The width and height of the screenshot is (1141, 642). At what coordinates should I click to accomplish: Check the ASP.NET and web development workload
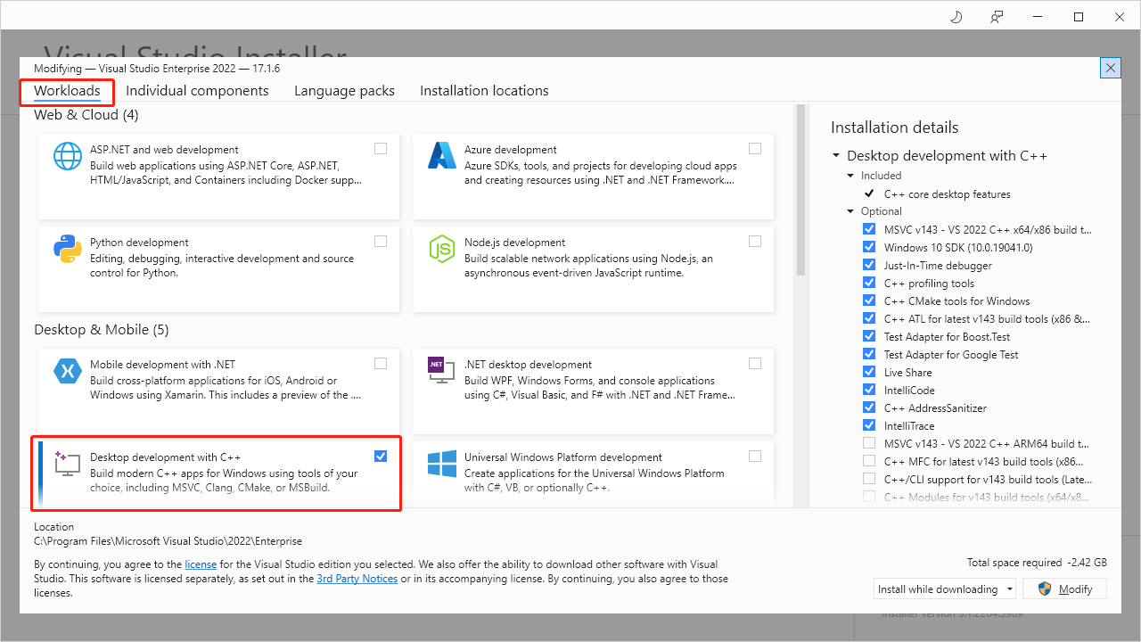point(381,149)
